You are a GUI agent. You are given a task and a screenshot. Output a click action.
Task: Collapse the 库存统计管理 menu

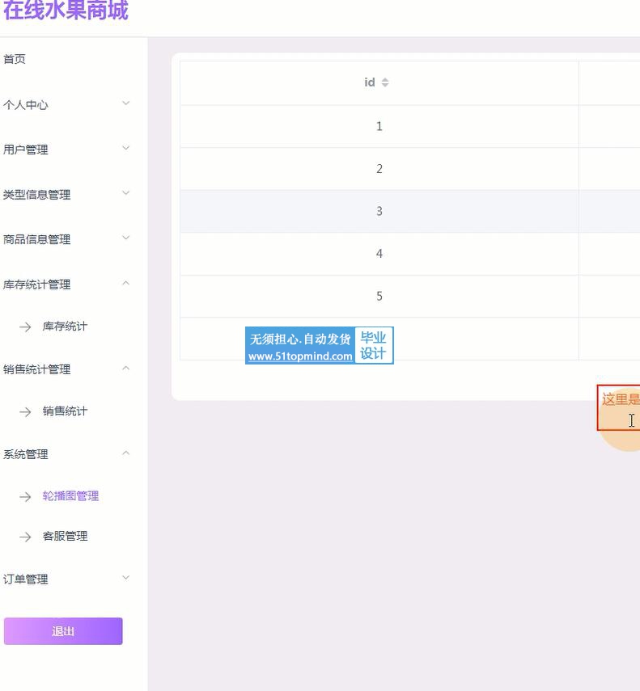[x=36, y=284]
